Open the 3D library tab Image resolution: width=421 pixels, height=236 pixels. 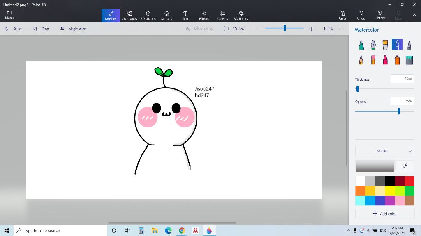pyautogui.click(x=241, y=16)
